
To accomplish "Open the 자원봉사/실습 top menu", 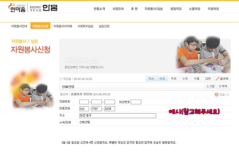I will click(154, 9).
